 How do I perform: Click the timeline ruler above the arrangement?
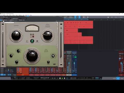click(x=94, y=20)
